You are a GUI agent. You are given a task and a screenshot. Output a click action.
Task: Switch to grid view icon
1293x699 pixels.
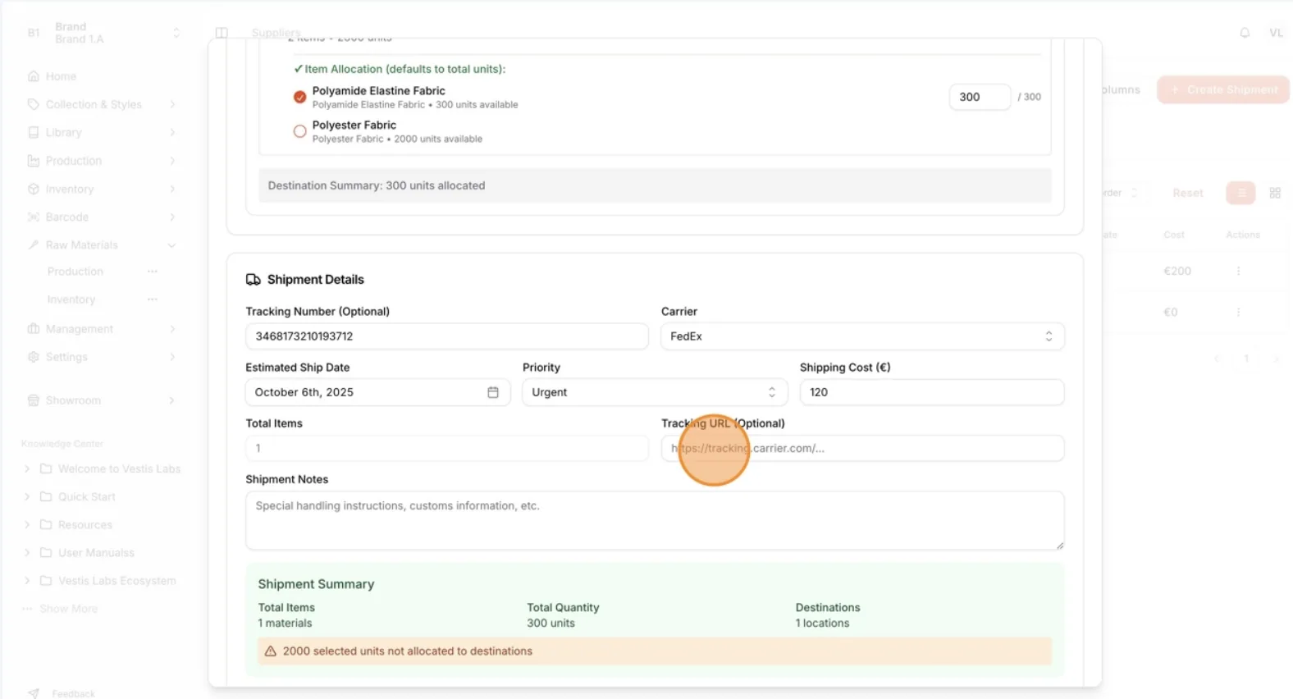click(x=1275, y=193)
